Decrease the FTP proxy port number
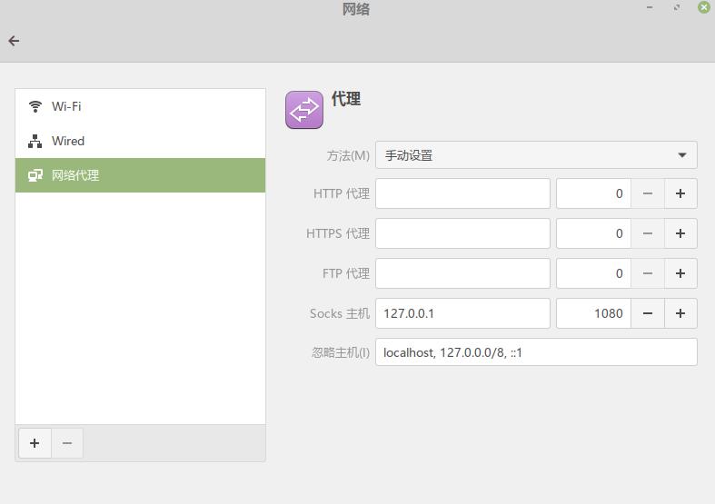 (x=648, y=273)
